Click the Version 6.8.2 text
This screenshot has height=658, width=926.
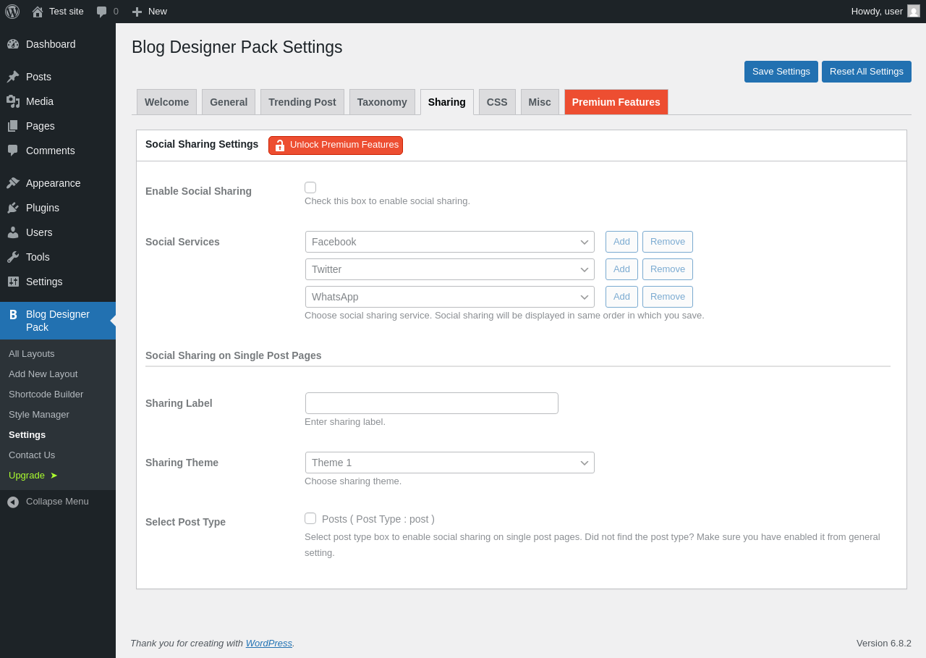click(884, 643)
